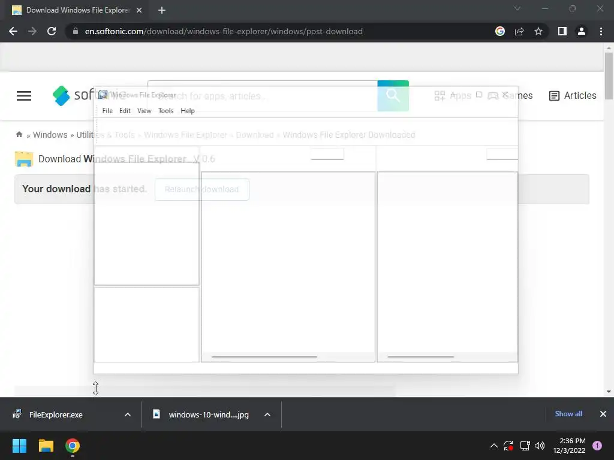Open the Chrome profile icon
This screenshot has width=614, height=460.
click(x=582, y=31)
